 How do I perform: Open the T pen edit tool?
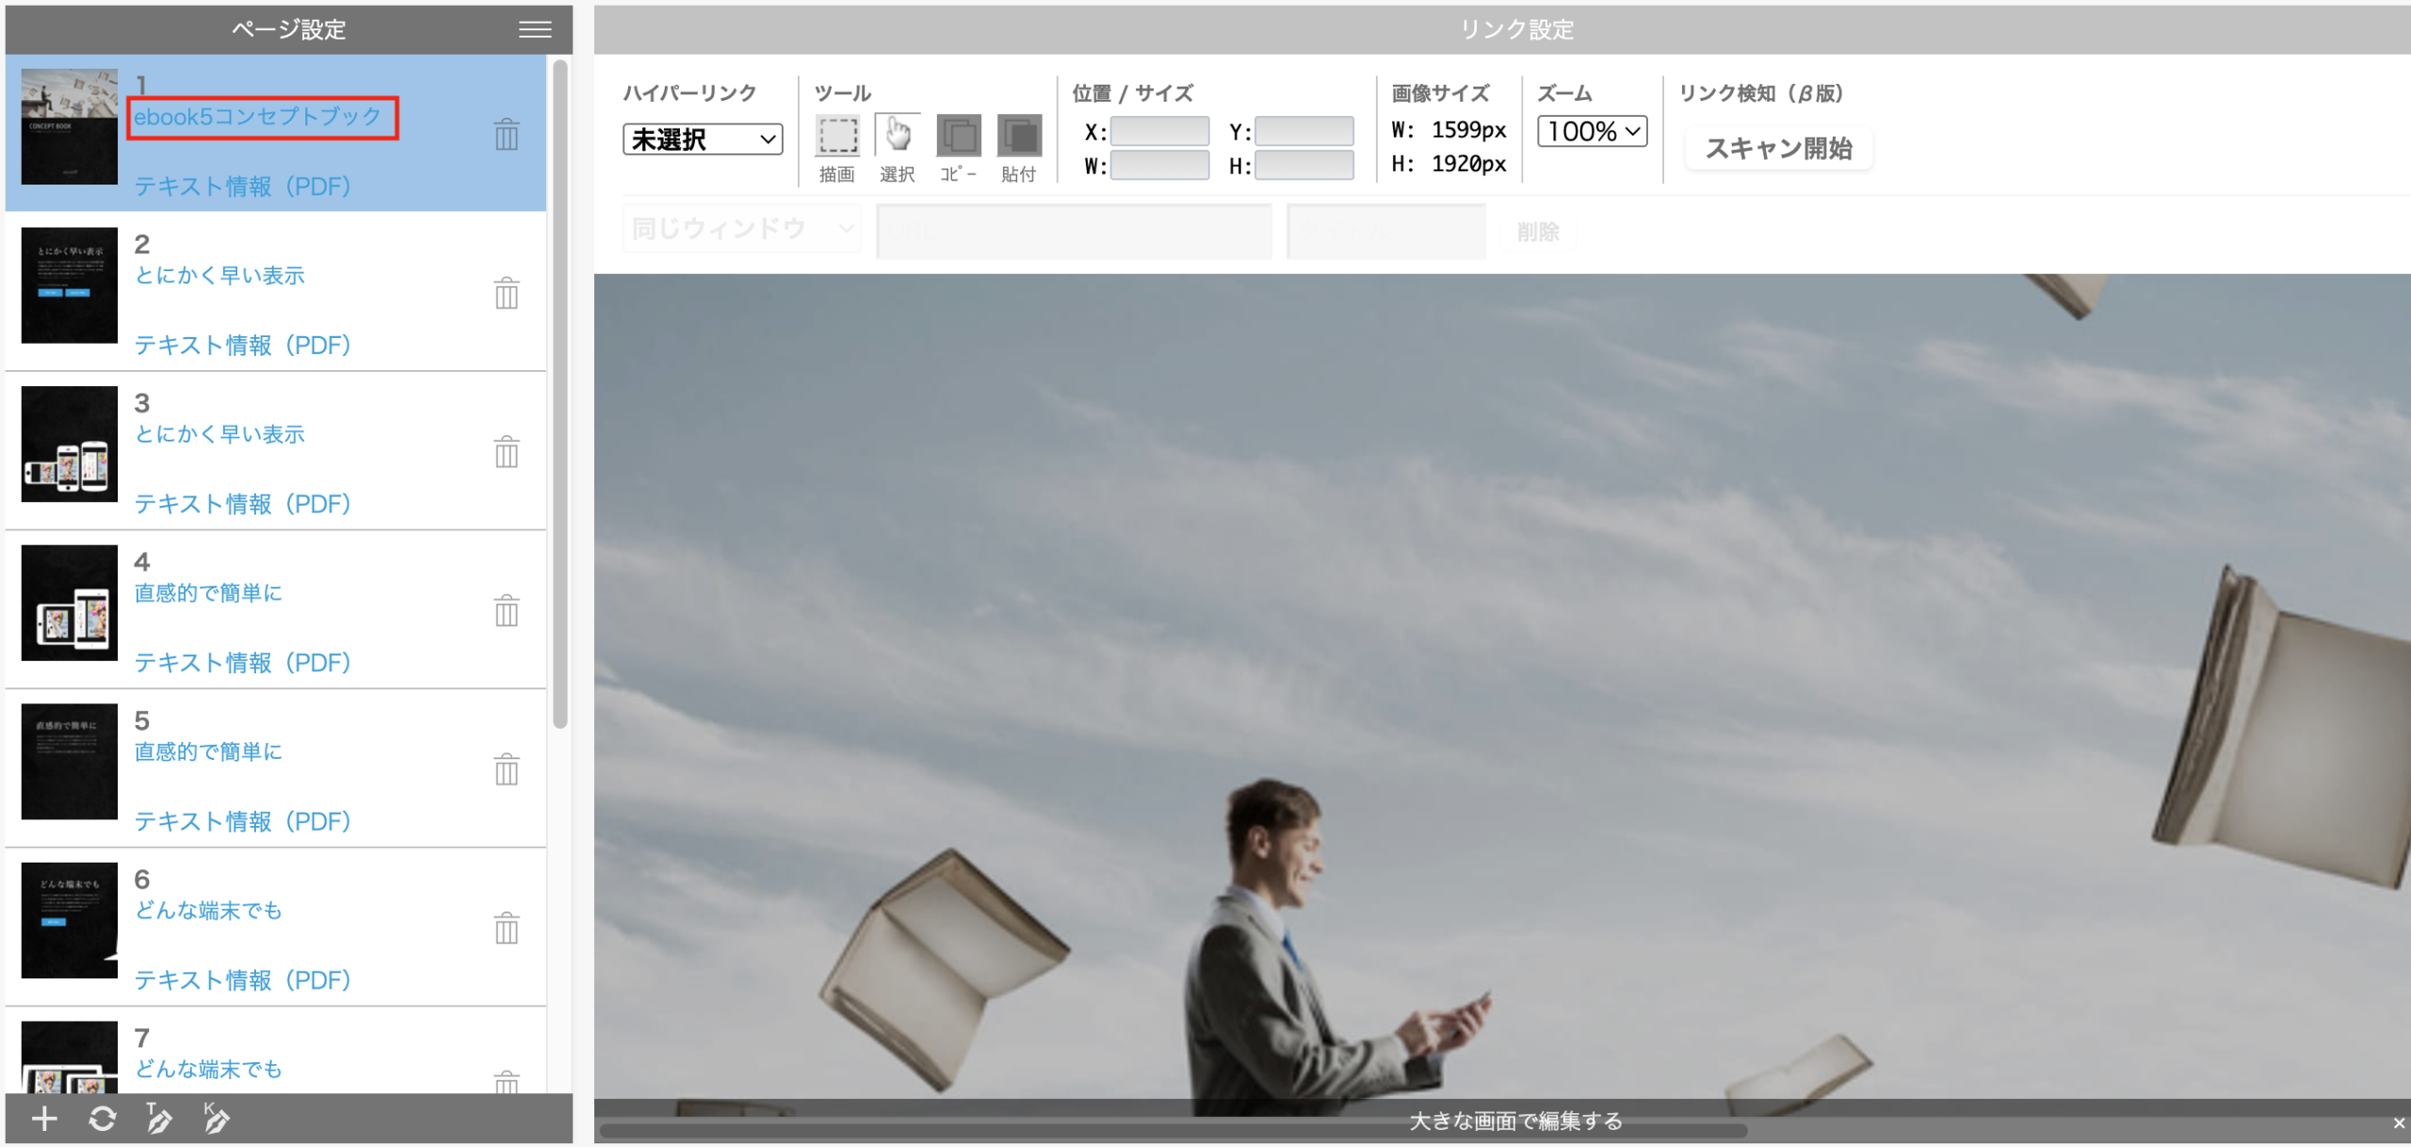point(158,1118)
